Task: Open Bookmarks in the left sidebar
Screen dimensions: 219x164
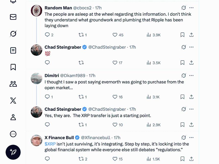Action: [x=13, y=67]
